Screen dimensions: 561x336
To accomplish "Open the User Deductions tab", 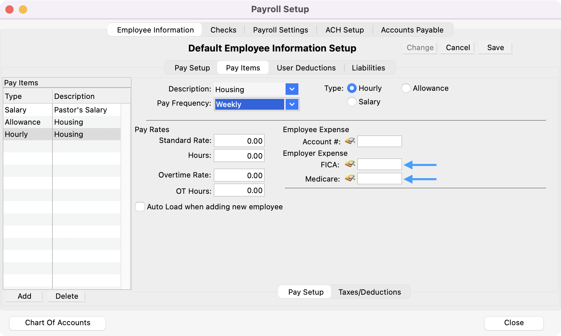I will (x=306, y=68).
